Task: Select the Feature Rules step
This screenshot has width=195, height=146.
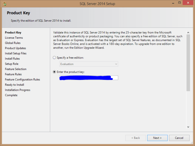Action: 13,74
